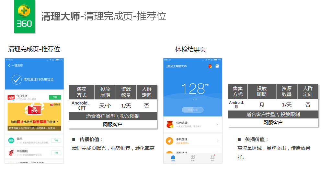Tap the page indicator dots below 128
332x184 pixels.
click(x=195, y=99)
